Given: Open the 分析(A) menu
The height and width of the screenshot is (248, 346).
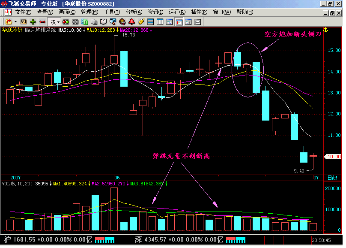Looking at the screenshot, I should pyautogui.click(x=134, y=12).
